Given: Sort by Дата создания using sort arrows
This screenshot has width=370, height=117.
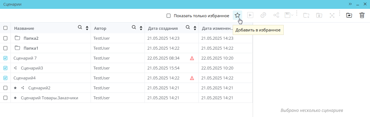Looking at the screenshot, I should pyautogui.click(x=195, y=28).
